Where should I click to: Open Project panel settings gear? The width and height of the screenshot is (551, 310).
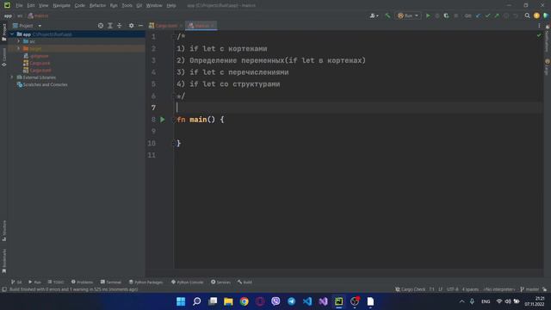(132, 26)
